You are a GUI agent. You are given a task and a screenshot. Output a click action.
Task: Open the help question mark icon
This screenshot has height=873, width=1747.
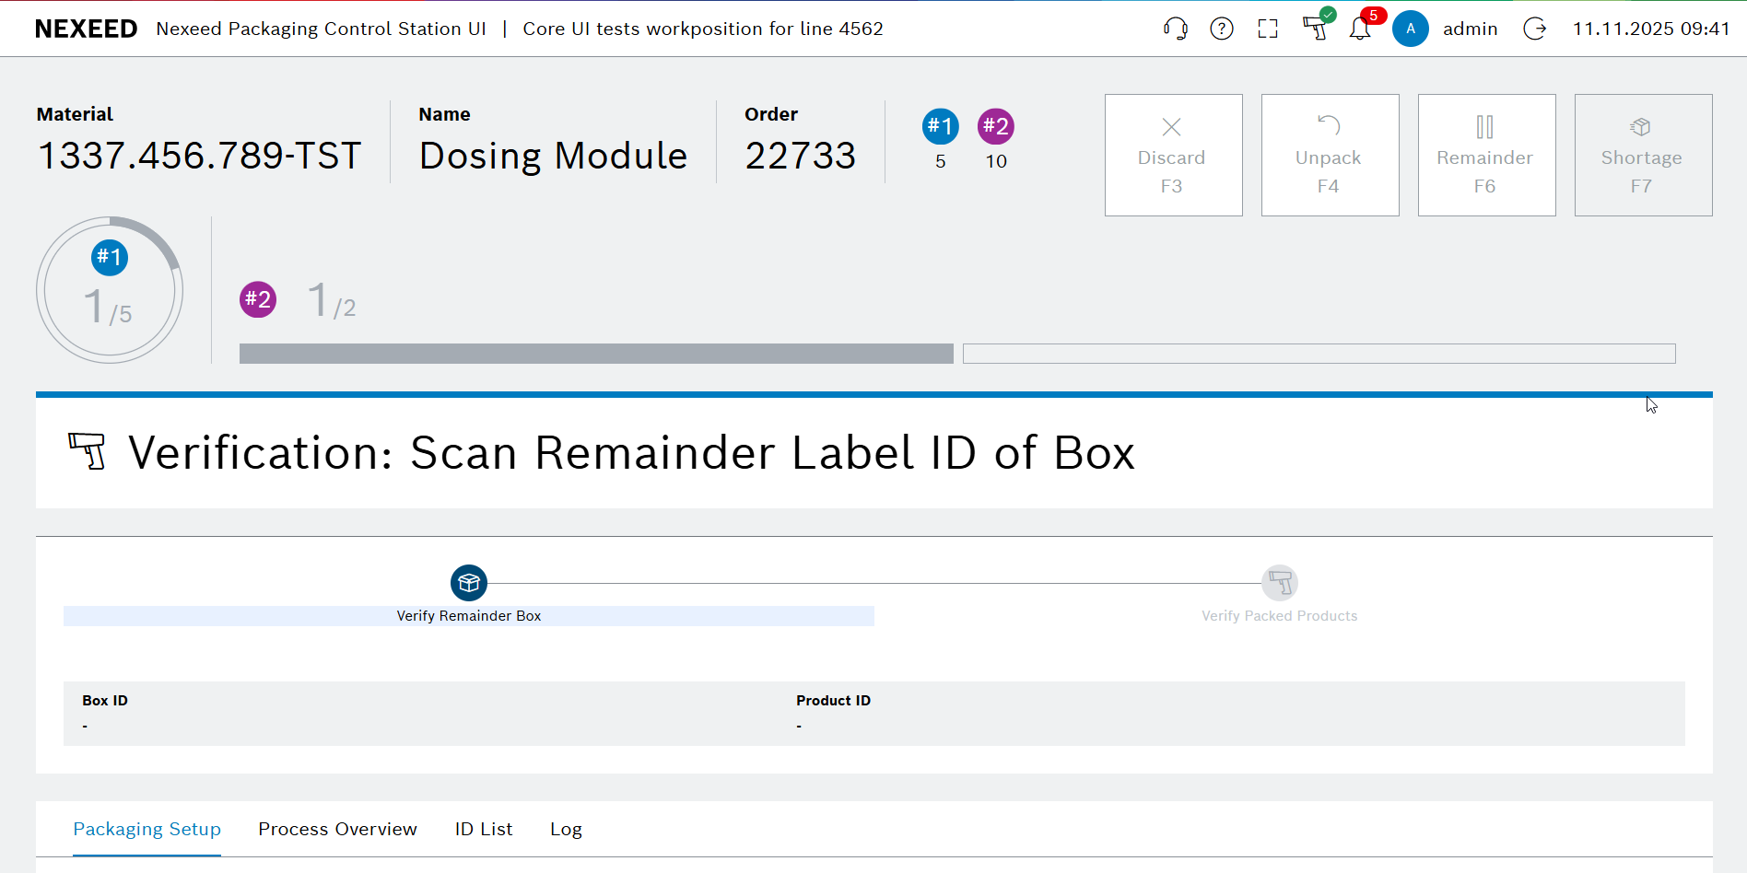[1222, 29]
